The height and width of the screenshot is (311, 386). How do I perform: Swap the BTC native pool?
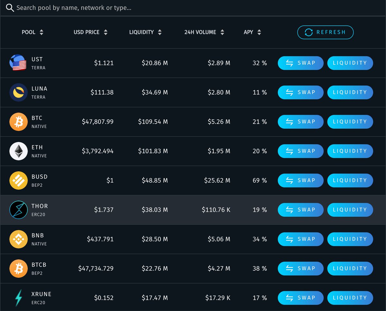(300, 122)
